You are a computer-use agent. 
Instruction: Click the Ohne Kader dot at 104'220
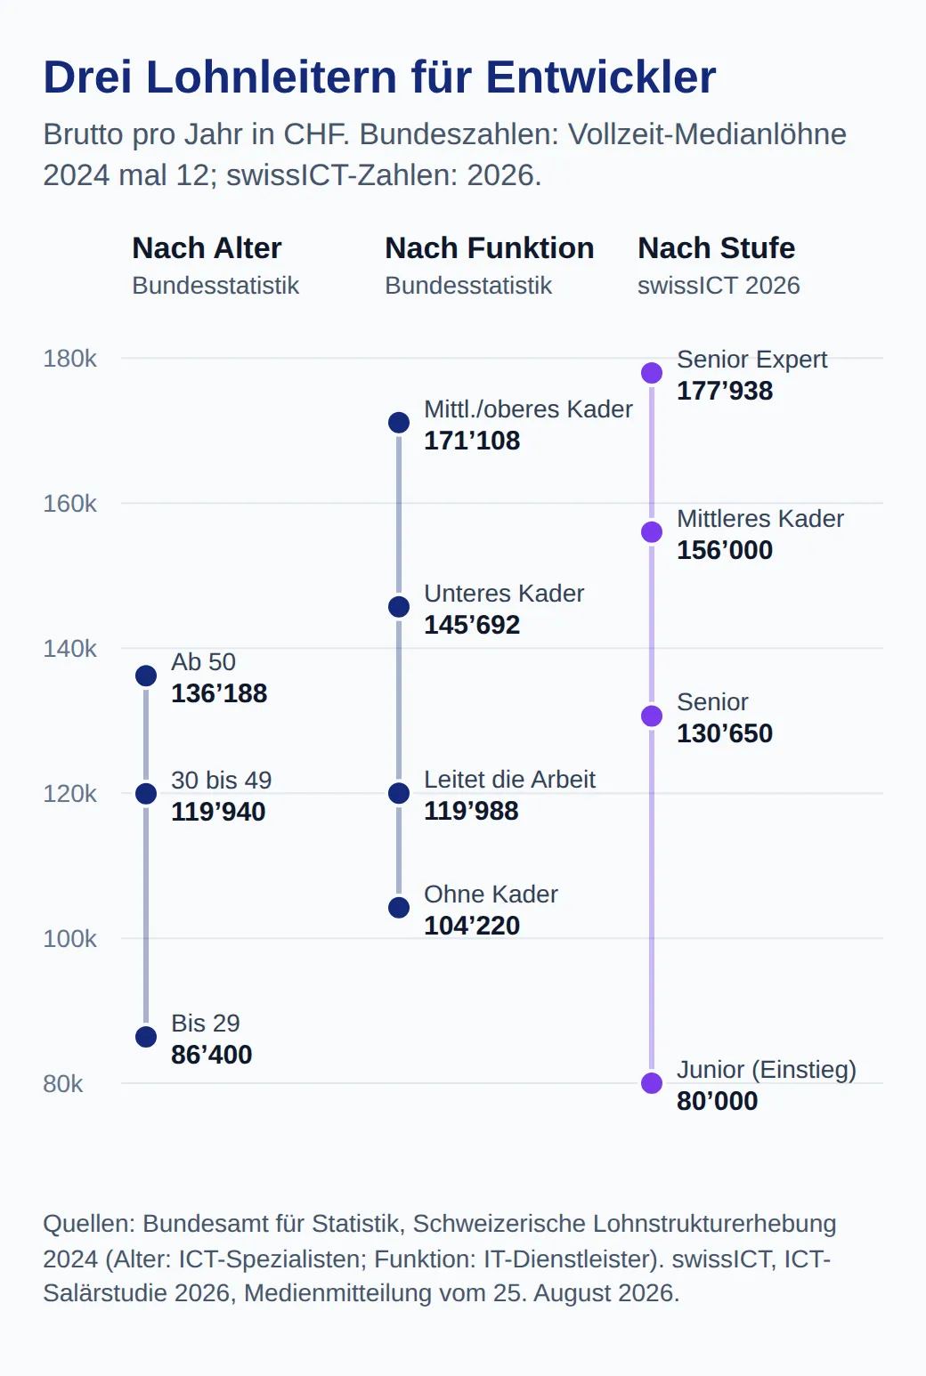coord(399,908)
